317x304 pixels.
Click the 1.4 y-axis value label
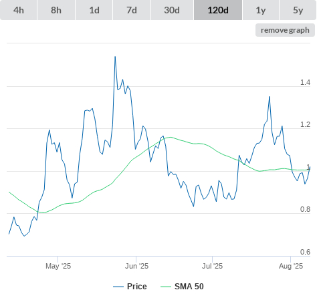(x=305, y=82)
